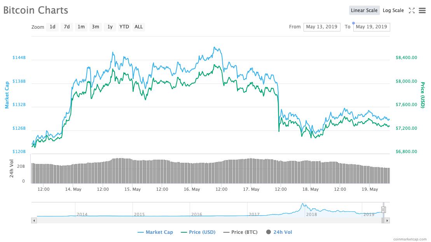
Task: Click the navigator left scroll arrow
Action: click(x=34, y=220)
